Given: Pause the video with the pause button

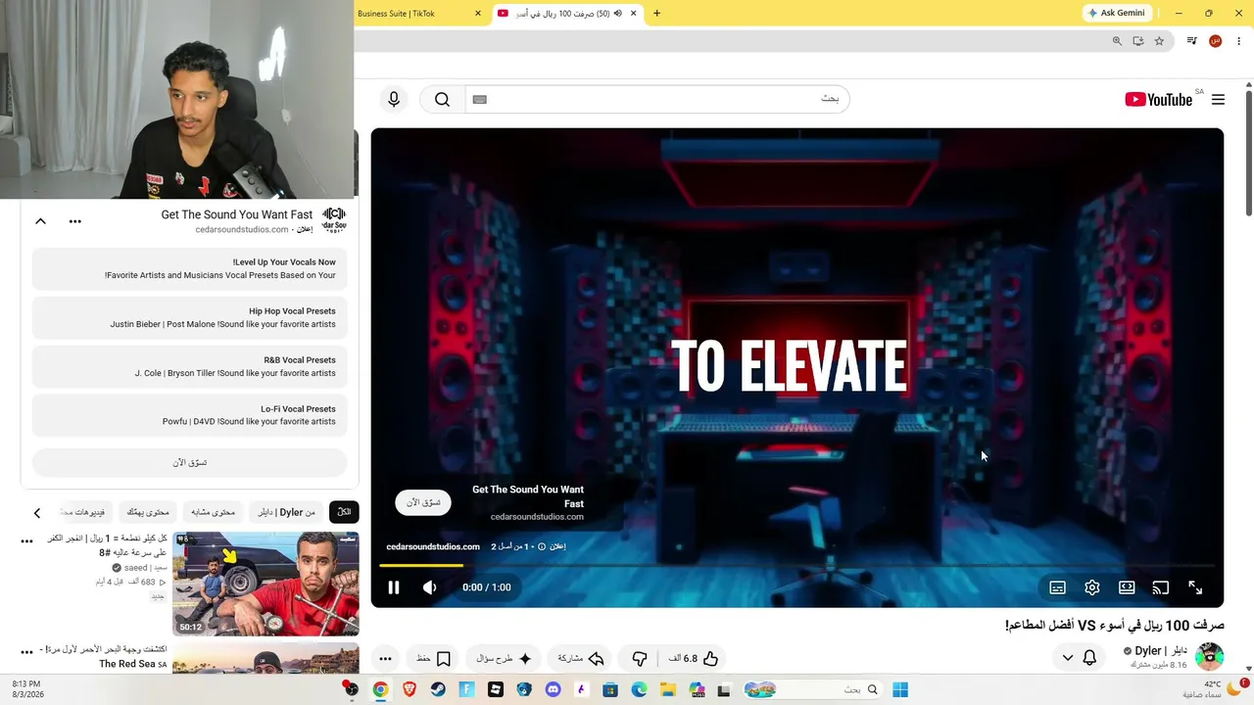Looking at the screenshot, I should [x=394, y=587].
